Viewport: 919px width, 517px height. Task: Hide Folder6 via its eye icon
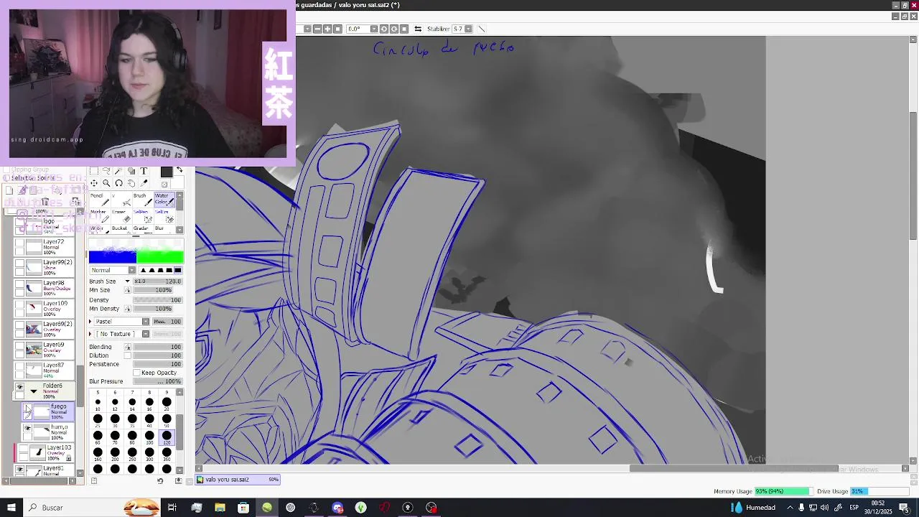coord(19,386)
